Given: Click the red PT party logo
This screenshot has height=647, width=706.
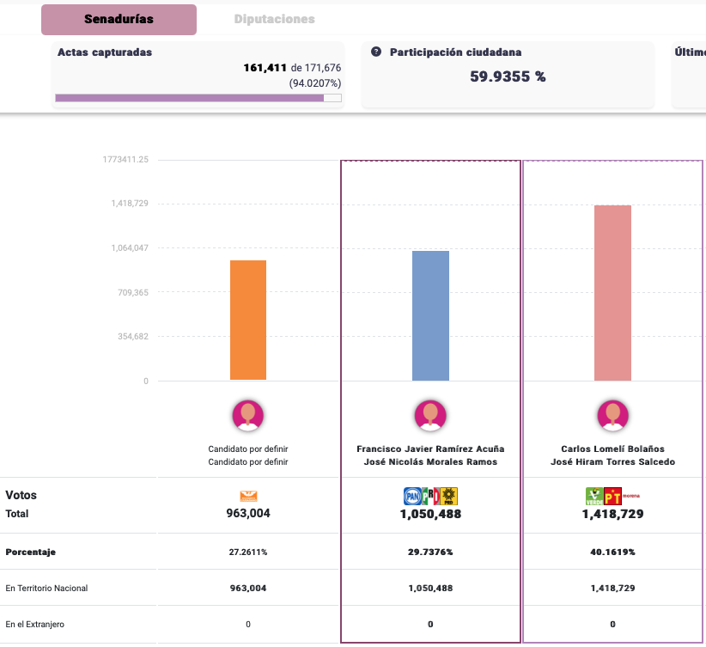Looking at the screenshot, I should tap(612, 496).
